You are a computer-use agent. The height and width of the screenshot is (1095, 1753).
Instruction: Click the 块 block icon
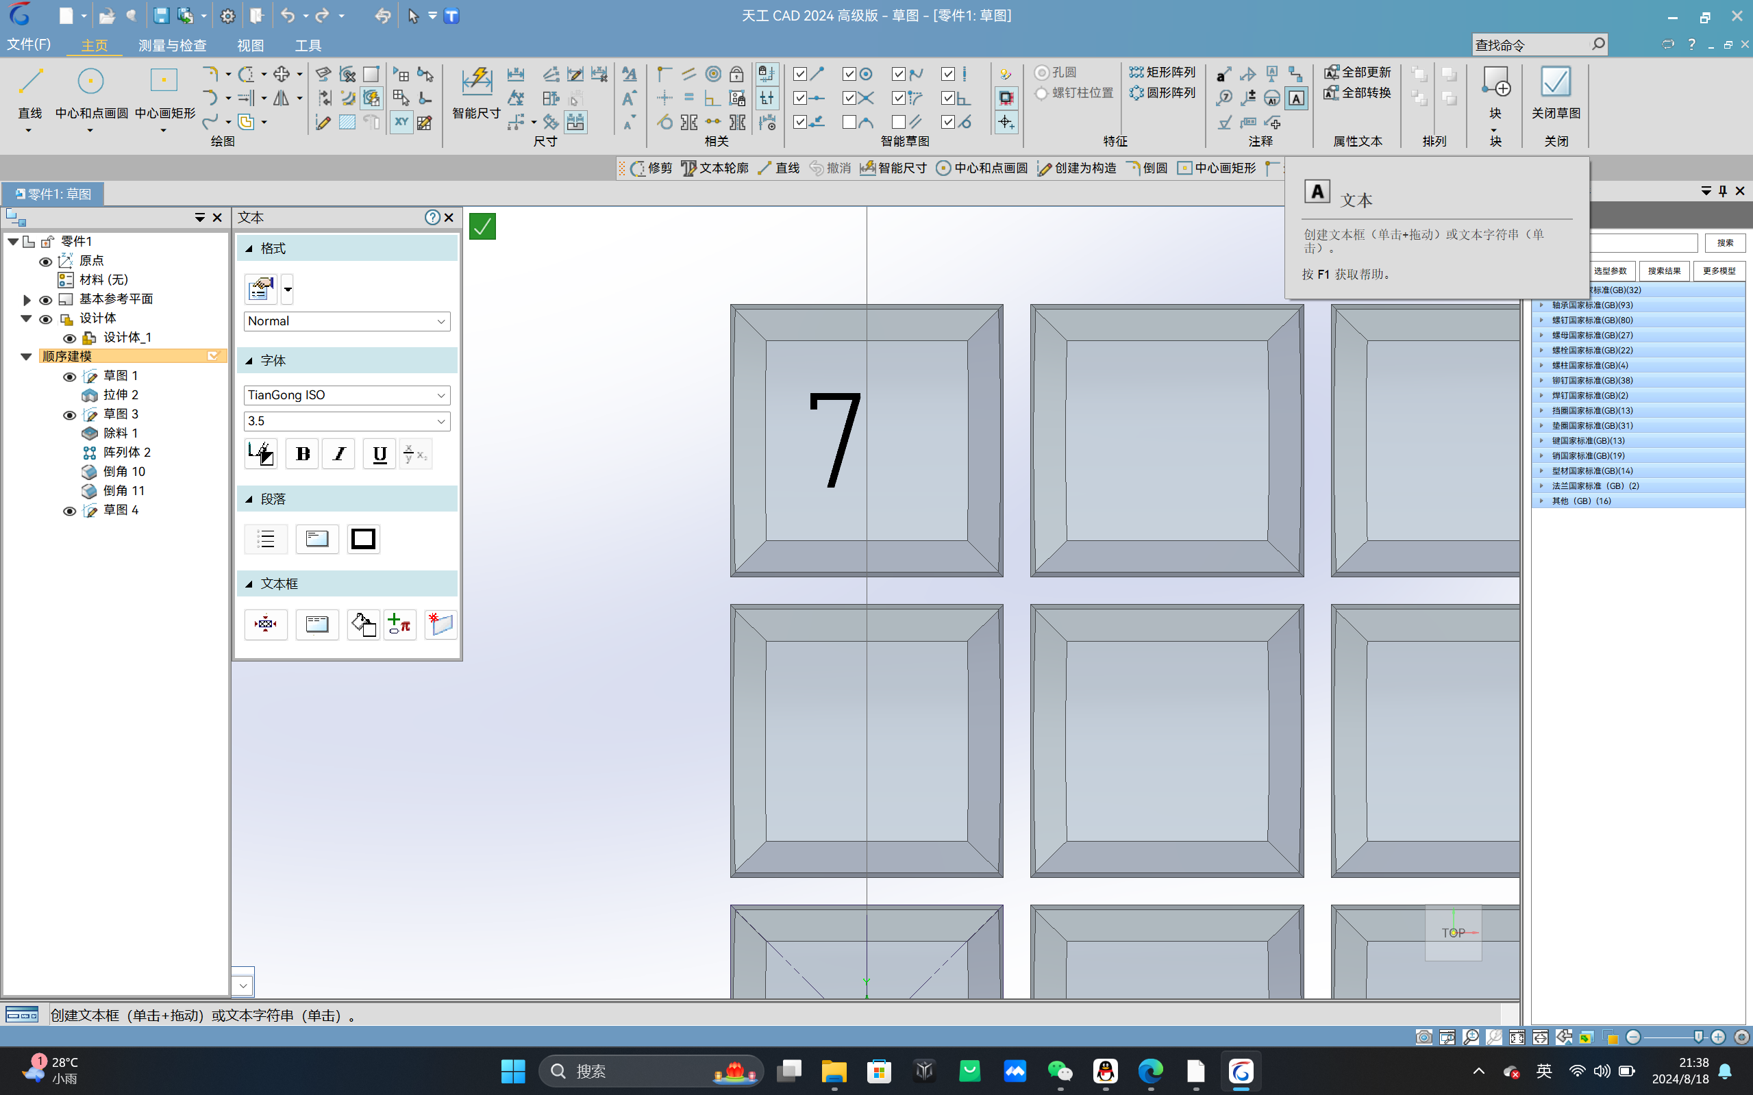click(1495, 82)
